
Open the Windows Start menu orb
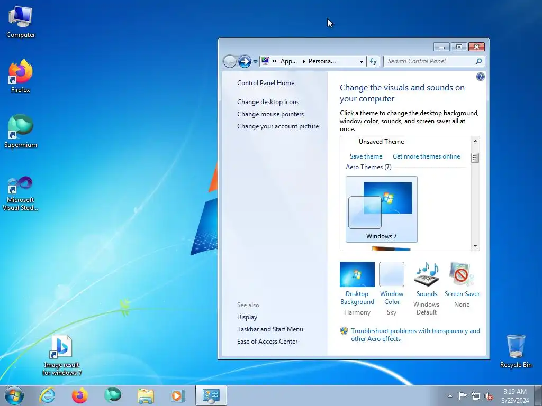pos(14,395)
